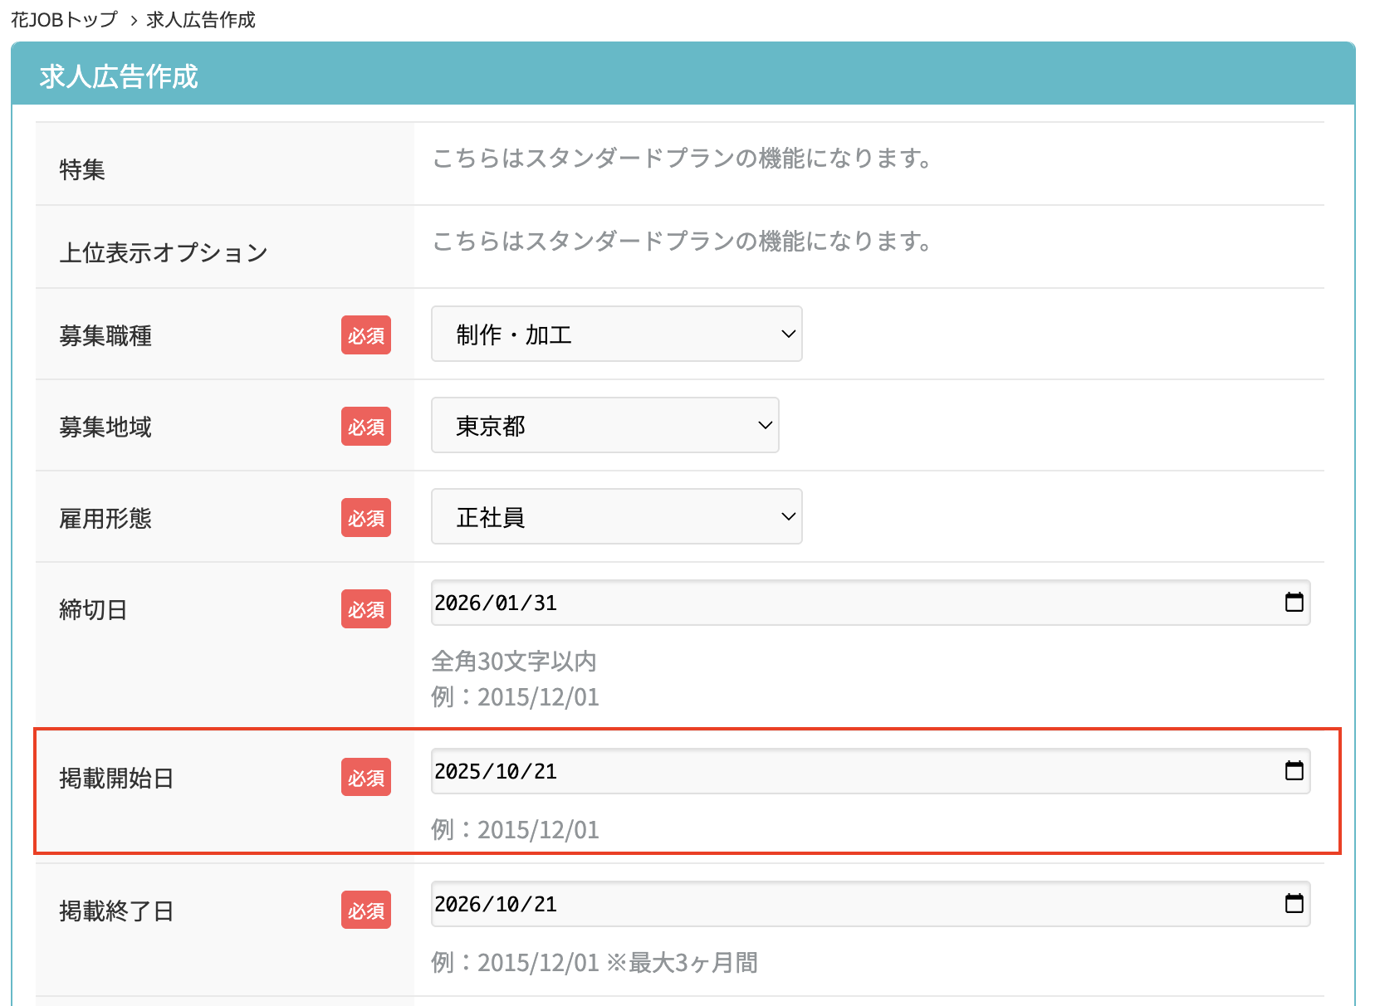
Task: Open the 募集地域 dropdown showing 東京都
Action: [x=604, y=425]
